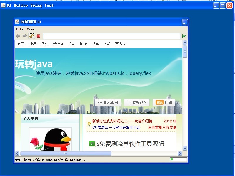Select 业界 in site navigation

point(33,44)
